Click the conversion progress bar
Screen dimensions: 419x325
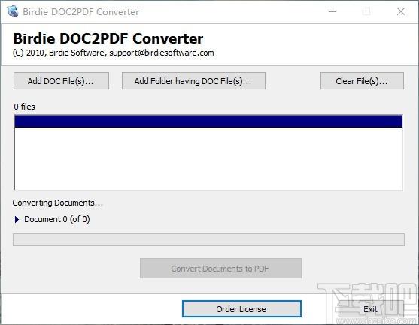click(x=208, y=239)
